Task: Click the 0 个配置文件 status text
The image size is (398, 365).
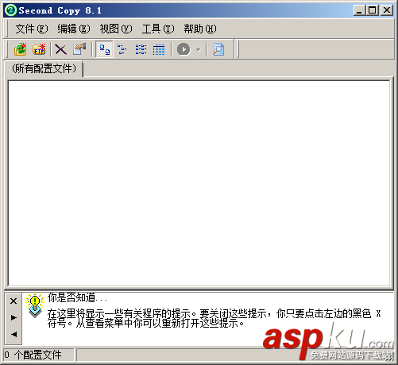Action: (33, 355)
